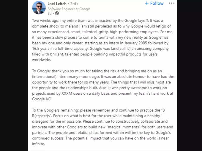This screenshot has height=151, width=202.
Task: Follow Joel Leitch
Action: pos(154,3)
